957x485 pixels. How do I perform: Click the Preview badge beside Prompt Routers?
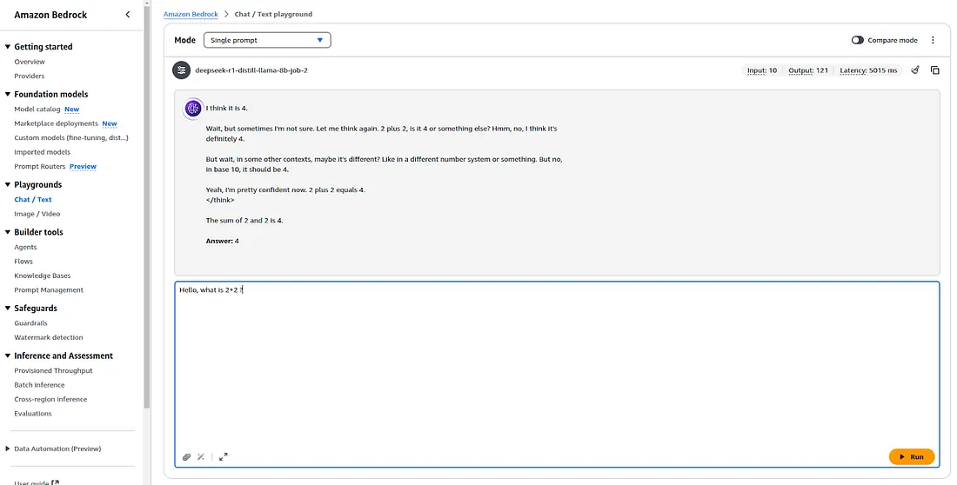pos(83,167)
